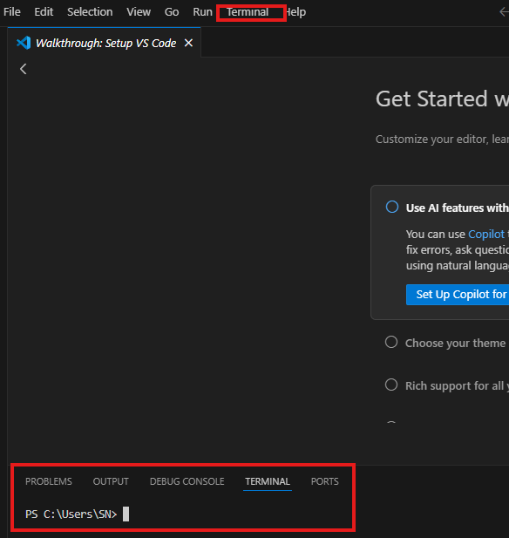Close the Walkthrough Setup VS Code tab
509x538 pixels.
pyautogui.click(x=188, y=43)
